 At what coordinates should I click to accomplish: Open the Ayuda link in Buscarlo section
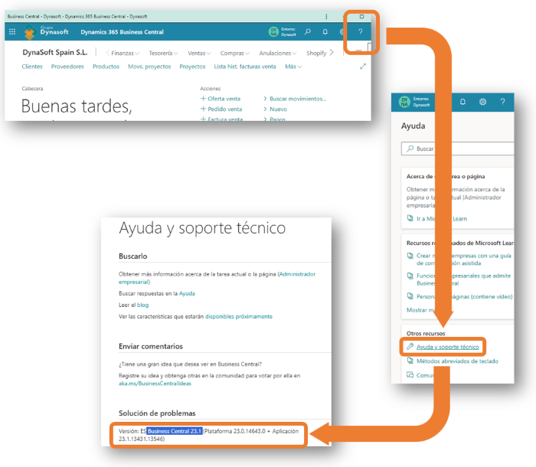click(187, 293)
